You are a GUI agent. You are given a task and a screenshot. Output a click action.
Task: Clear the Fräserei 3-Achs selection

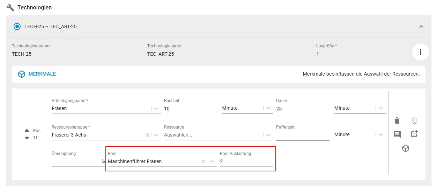[148, 135]
